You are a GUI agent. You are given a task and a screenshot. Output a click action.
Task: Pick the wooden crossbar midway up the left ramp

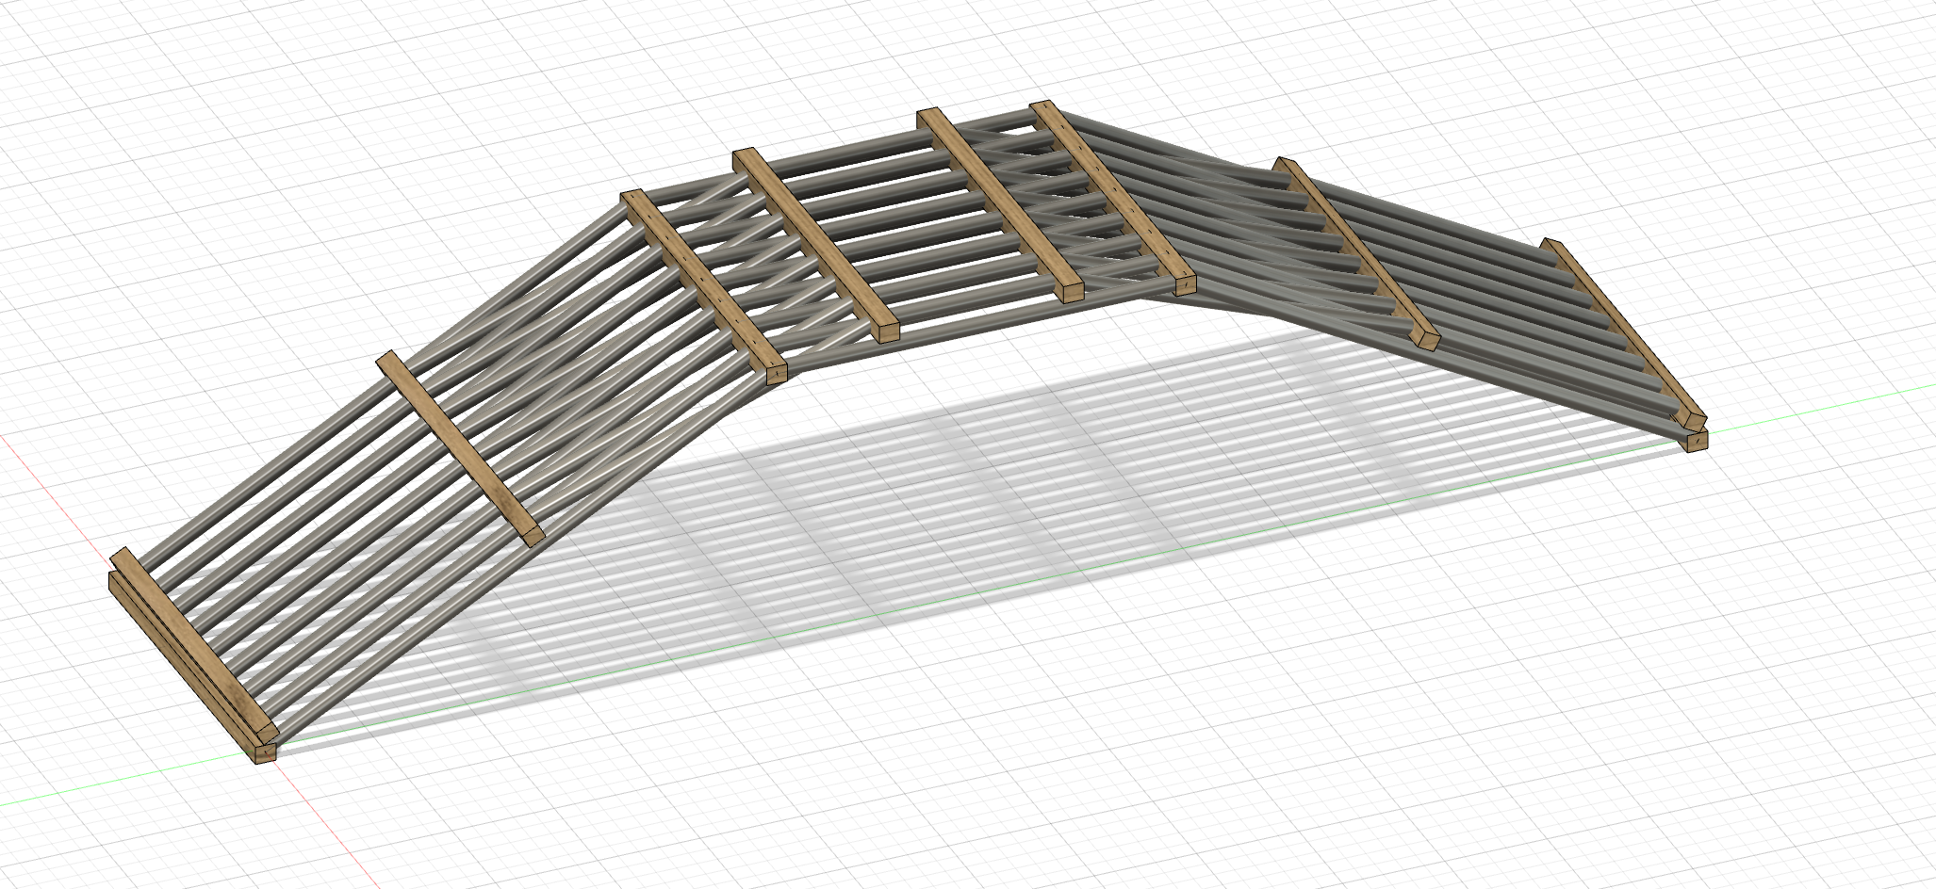click(x=460, y=448)
